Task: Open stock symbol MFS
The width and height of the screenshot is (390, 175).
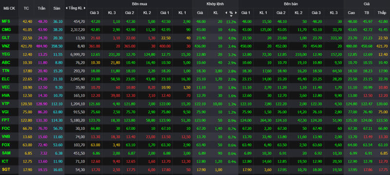Action: (x=6, y=21)
